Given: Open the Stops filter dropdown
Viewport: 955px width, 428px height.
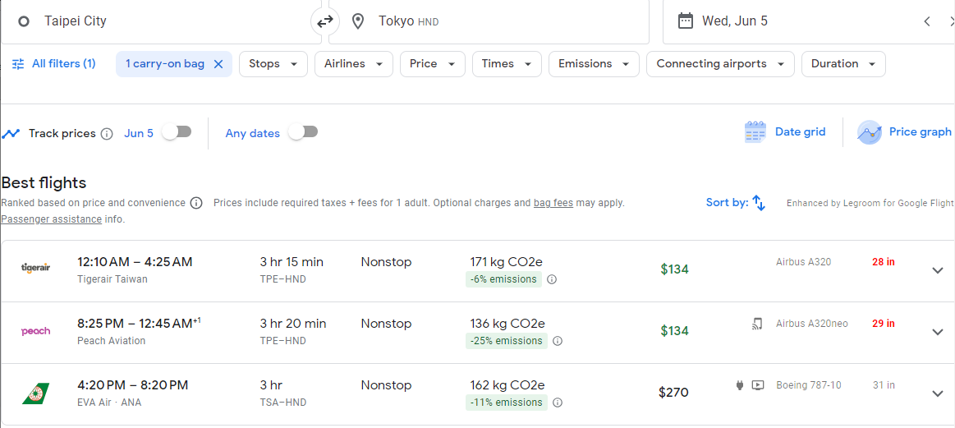Looking at the screenshot, I should [x=273, y=64].
